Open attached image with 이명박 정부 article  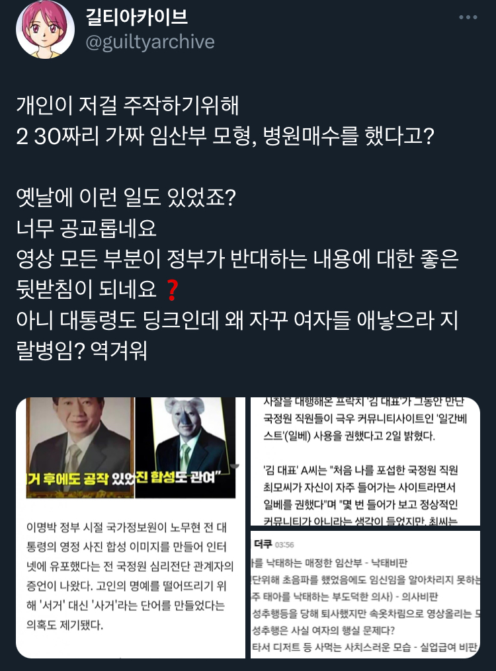click(130, 528)
